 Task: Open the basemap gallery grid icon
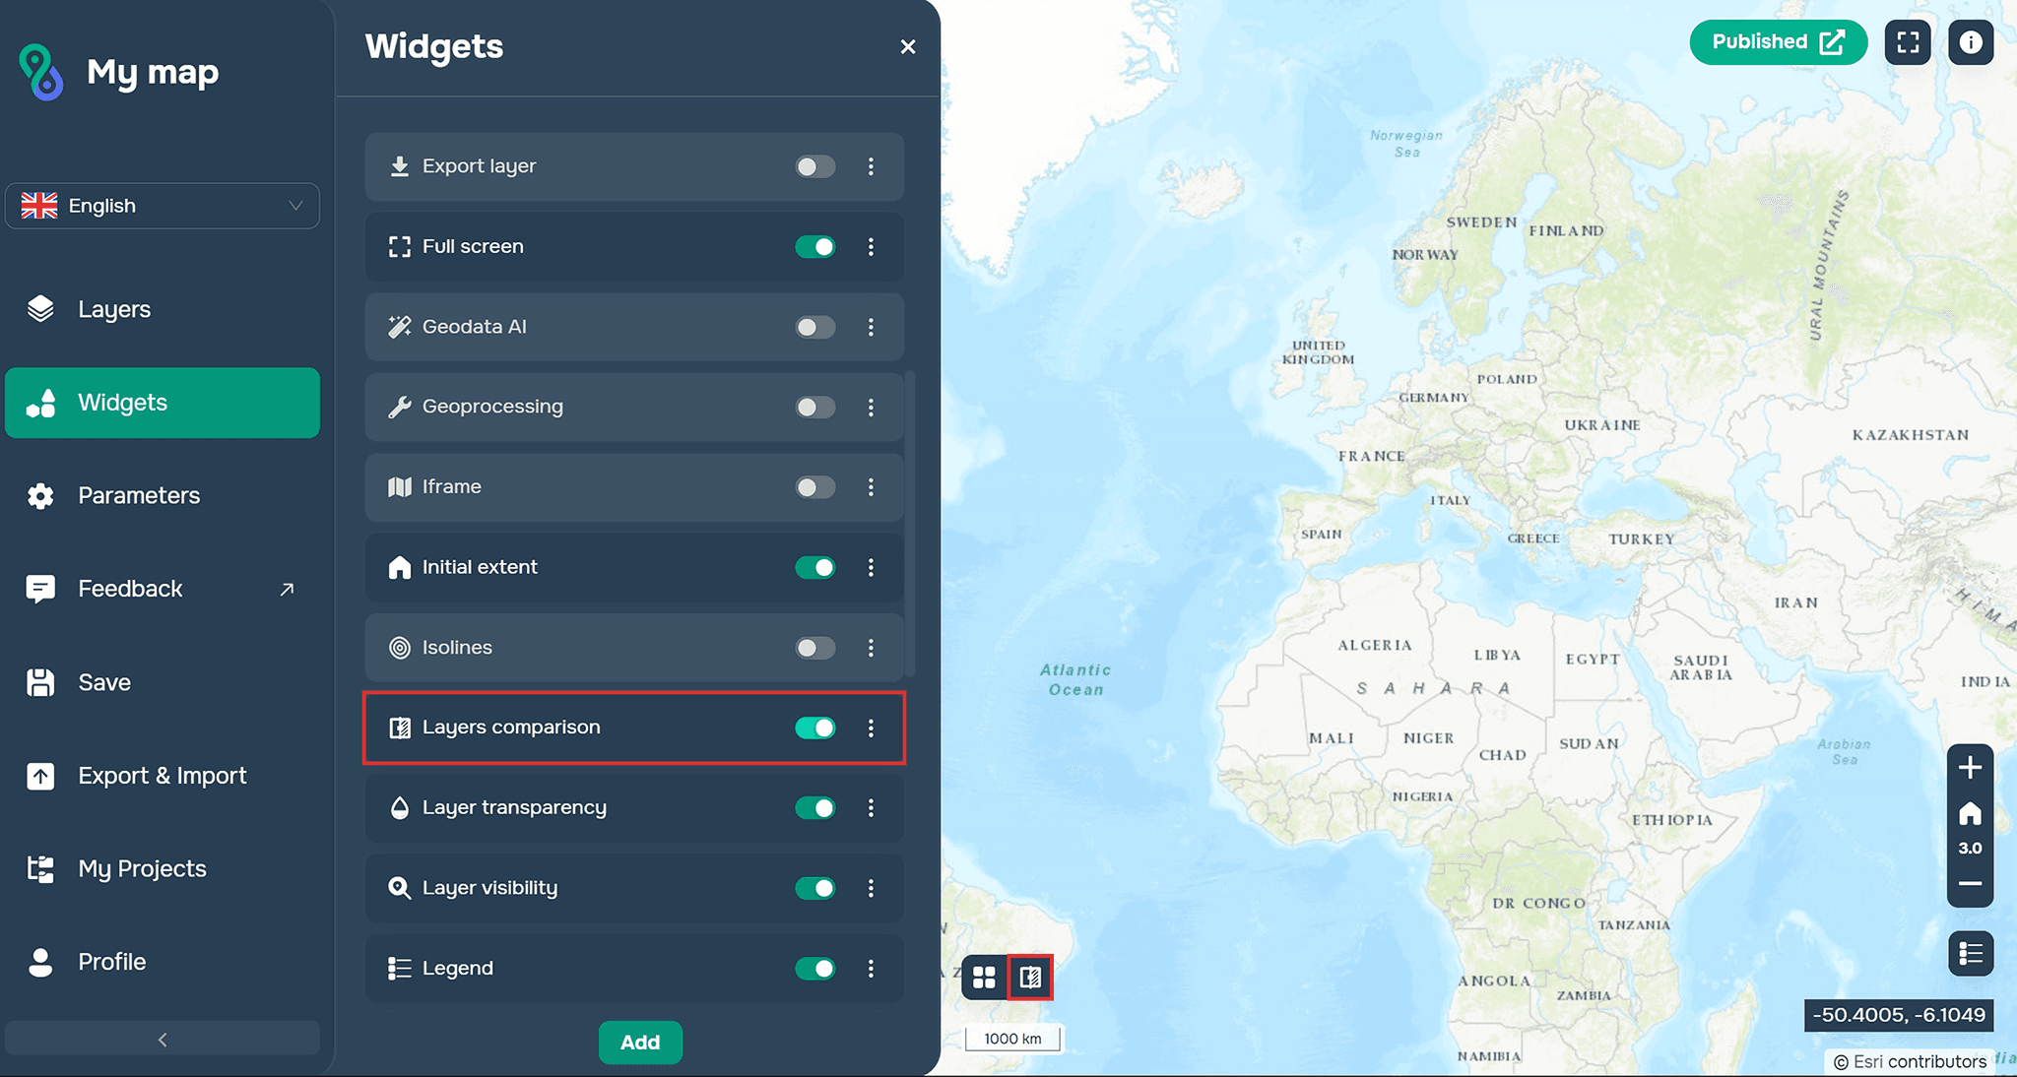point(984,978)
